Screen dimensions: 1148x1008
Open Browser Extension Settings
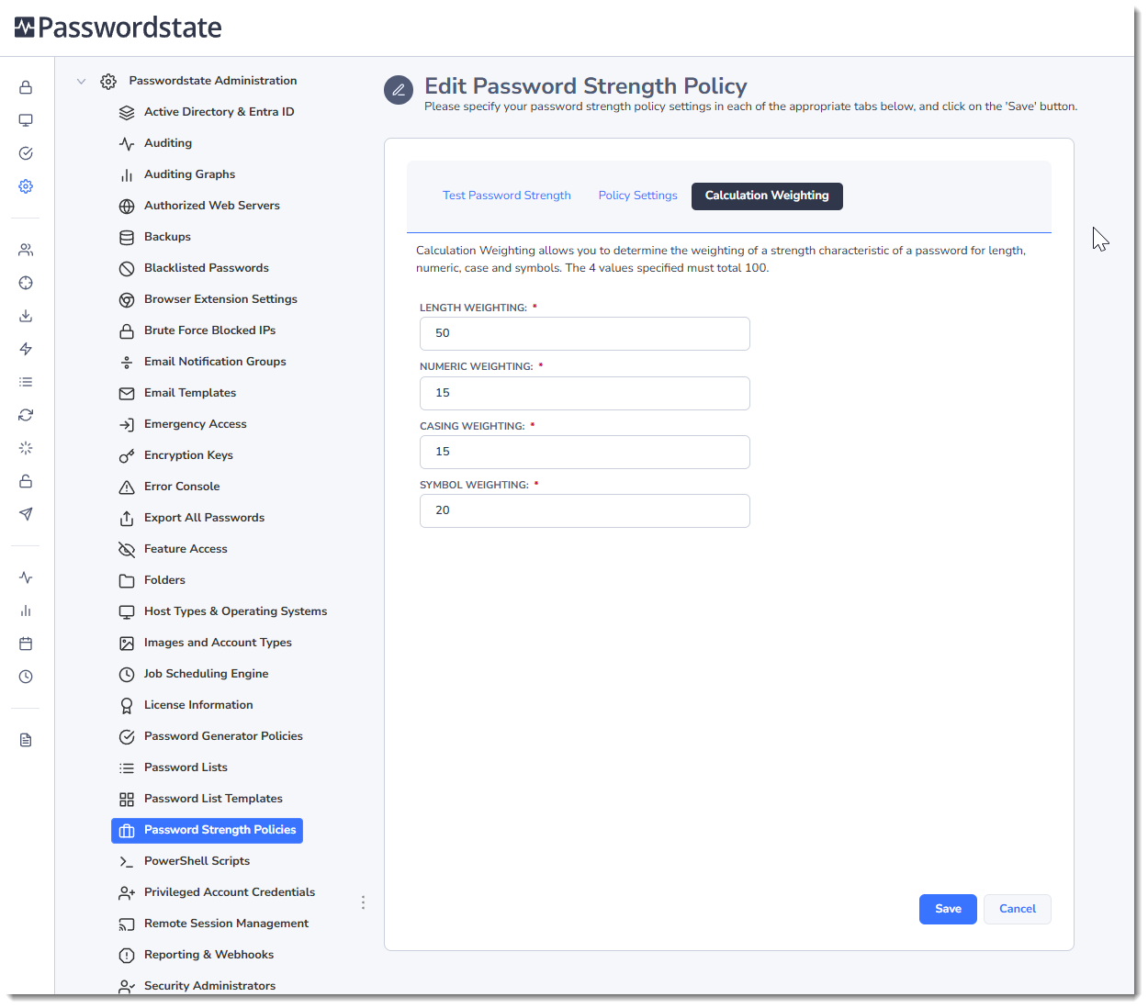tap(220, 299)
